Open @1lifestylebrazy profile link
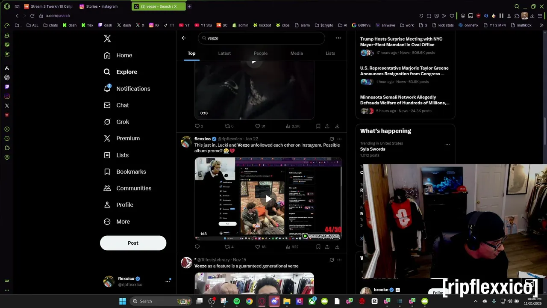This screenshot has width=547, height=308. coord(213,260)
